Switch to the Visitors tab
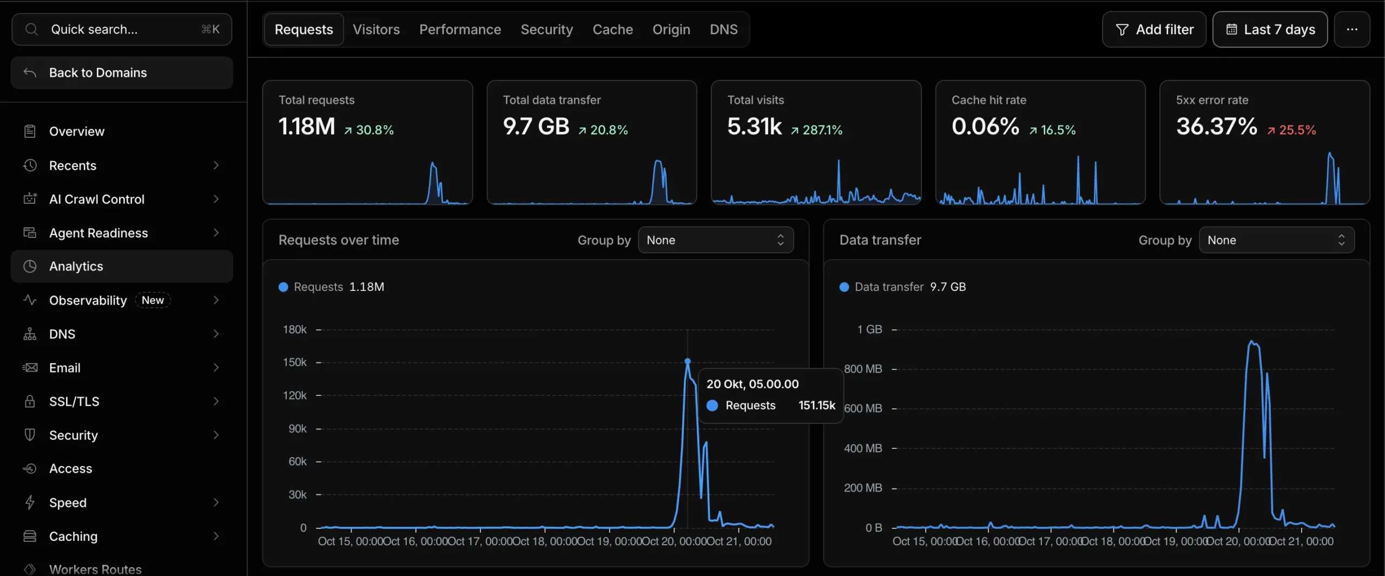This screenshot has height=576, width=1385. click(x=376, y=29)
